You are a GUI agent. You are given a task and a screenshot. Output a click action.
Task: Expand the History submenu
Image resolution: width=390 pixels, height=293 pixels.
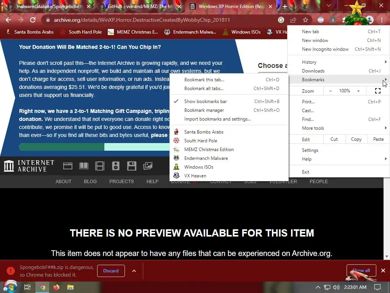click(339, 62)
